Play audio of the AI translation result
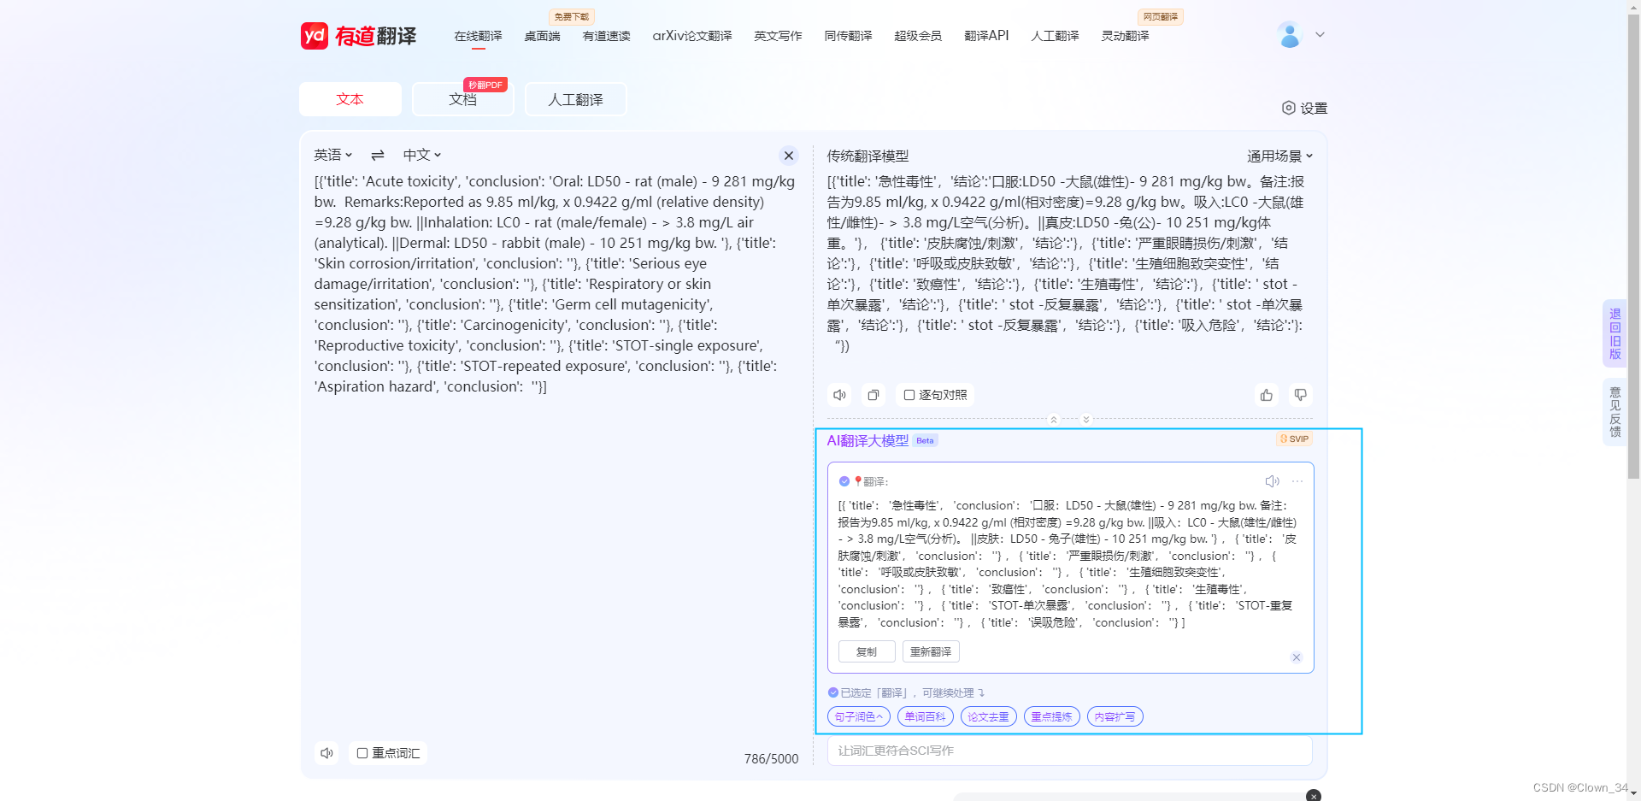 (1273, 481)
